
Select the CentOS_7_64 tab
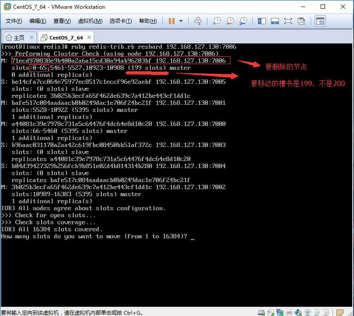tap(66, 38)
